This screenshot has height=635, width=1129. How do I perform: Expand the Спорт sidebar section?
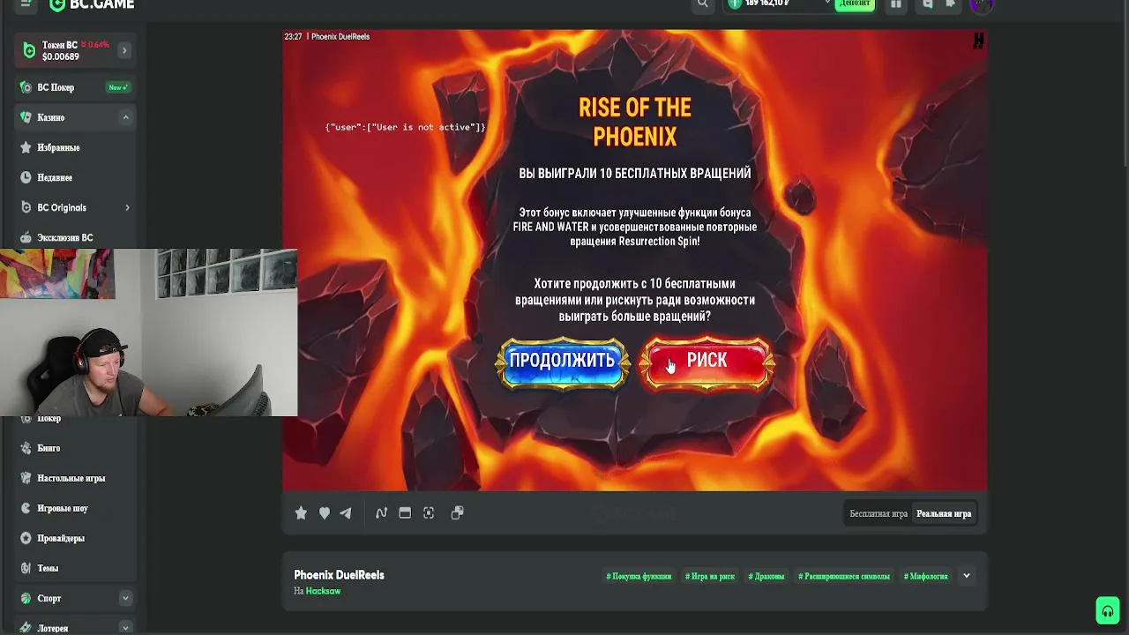[125, 598]
